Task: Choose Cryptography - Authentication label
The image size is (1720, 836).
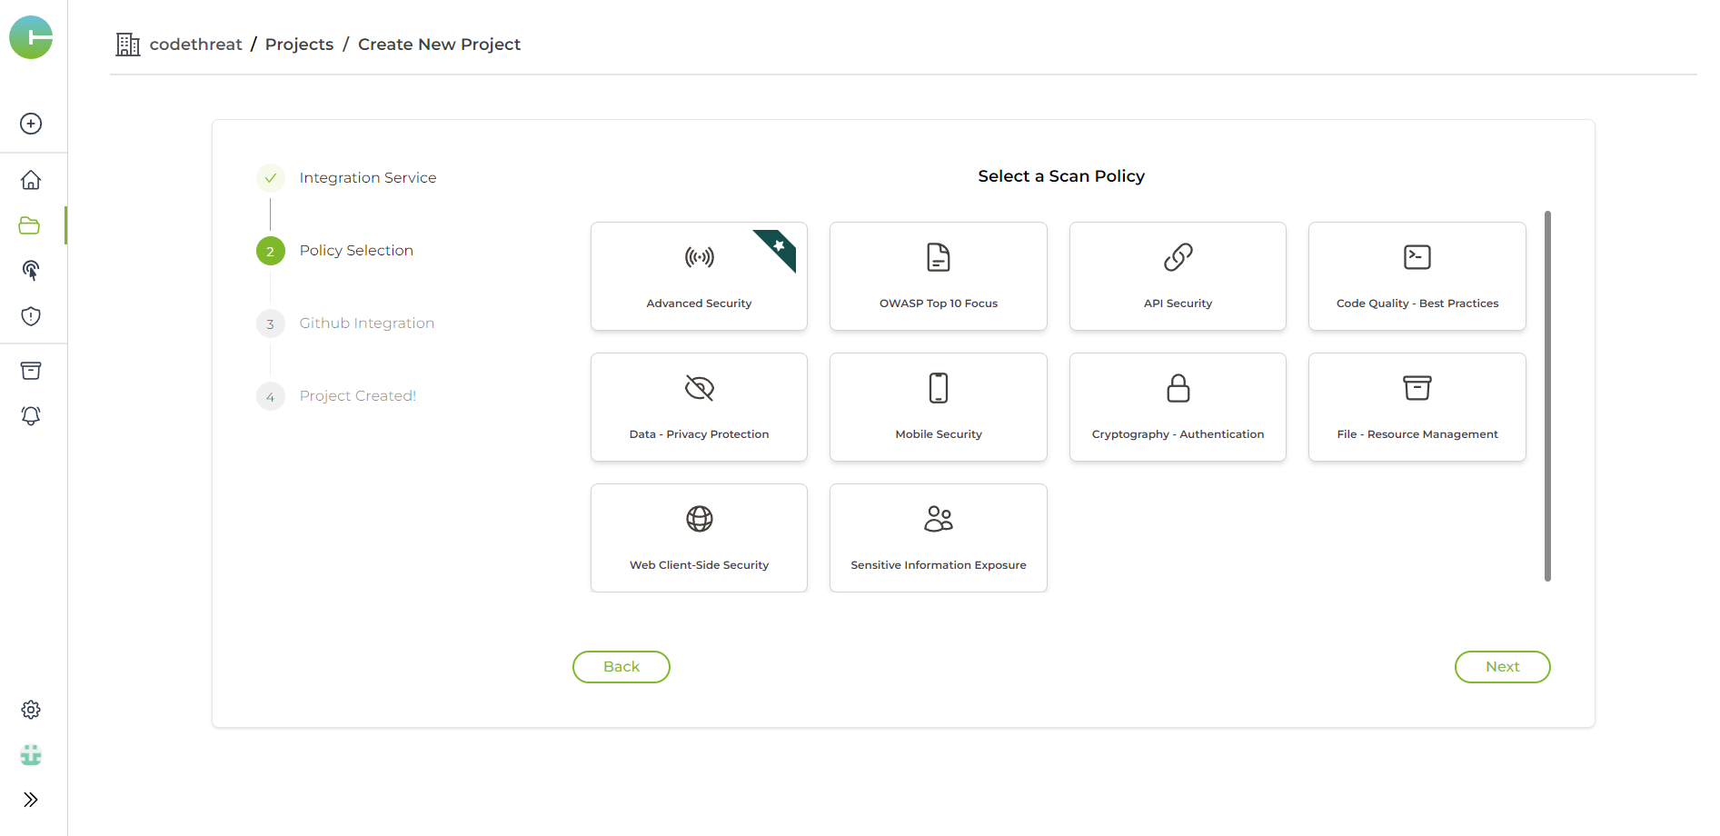Action: (x=1178, y=434)
